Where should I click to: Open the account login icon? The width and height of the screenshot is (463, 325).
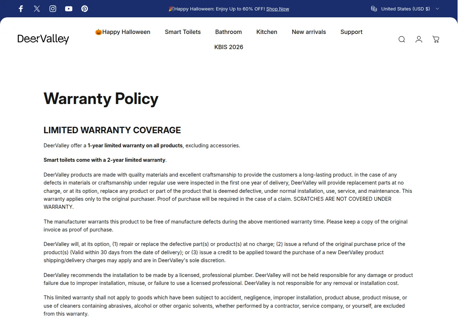(419, 39)
